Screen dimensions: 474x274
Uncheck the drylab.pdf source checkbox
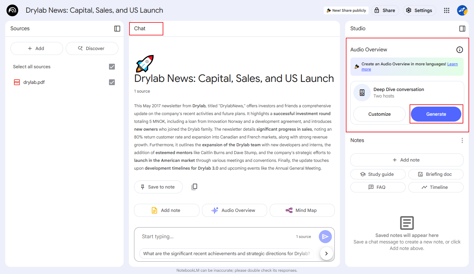click(112, 82)
